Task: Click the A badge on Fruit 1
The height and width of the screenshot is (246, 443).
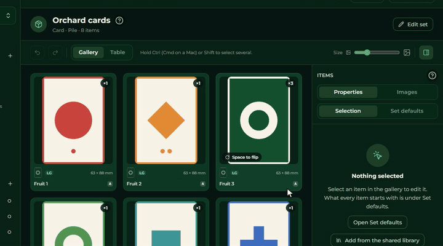Action: [110, 184]
